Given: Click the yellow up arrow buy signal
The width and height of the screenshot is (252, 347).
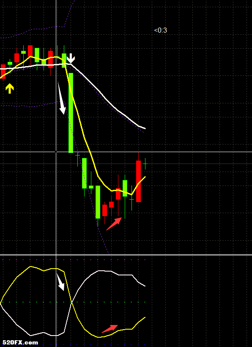Looking at the screenshot, I should point(9,89).
